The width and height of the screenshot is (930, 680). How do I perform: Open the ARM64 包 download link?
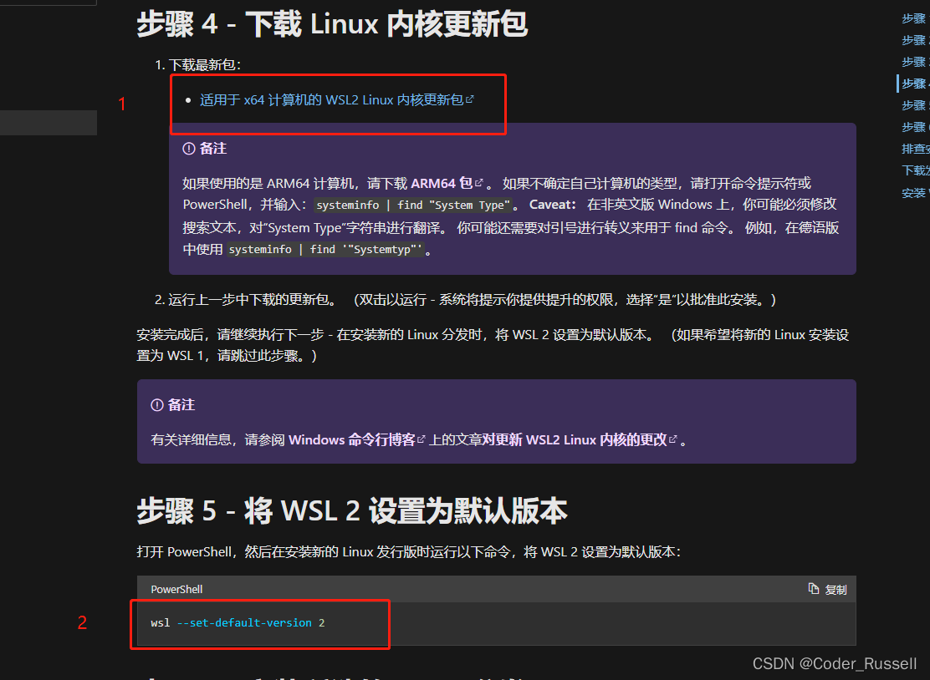point(442,183)
